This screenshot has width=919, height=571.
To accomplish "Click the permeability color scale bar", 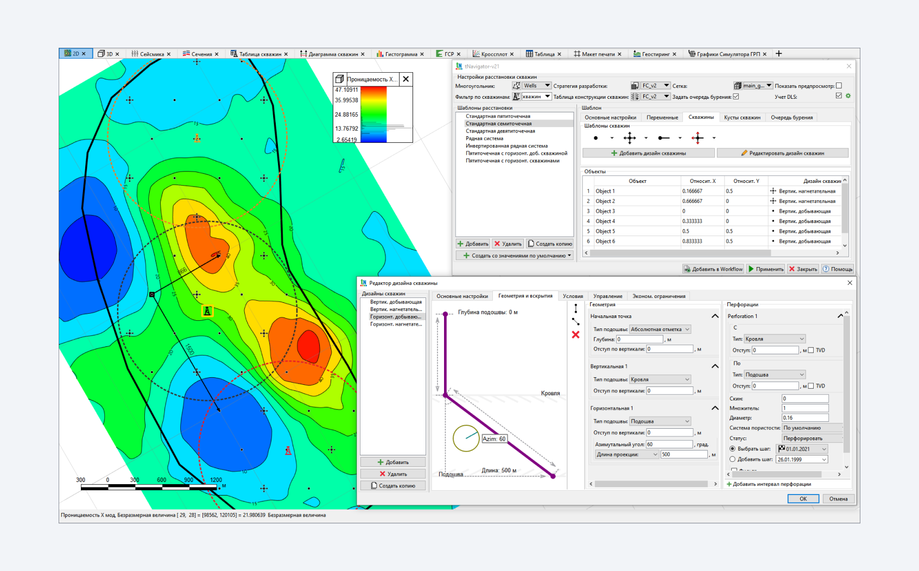I will 373,114.
